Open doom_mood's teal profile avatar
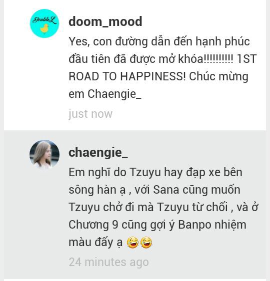Screen dimensions: 270x281 coord(44,23)
